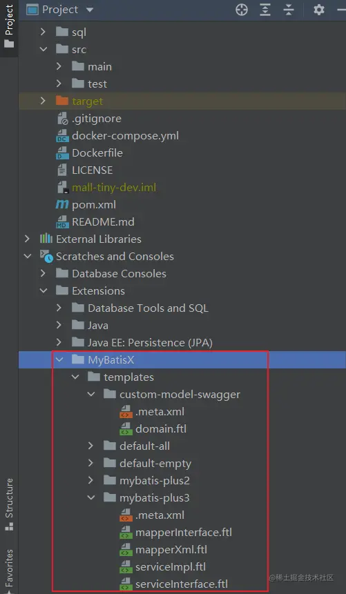Click the locate opened file crosshair icon
Screen dimensions: 346x594
tap(242, 10)
